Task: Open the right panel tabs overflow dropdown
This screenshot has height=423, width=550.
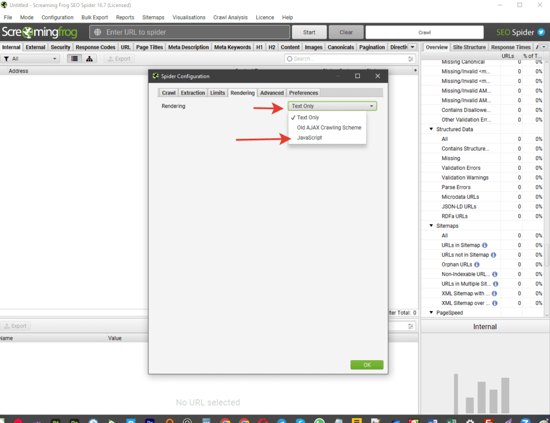Action: click(544, 47)
